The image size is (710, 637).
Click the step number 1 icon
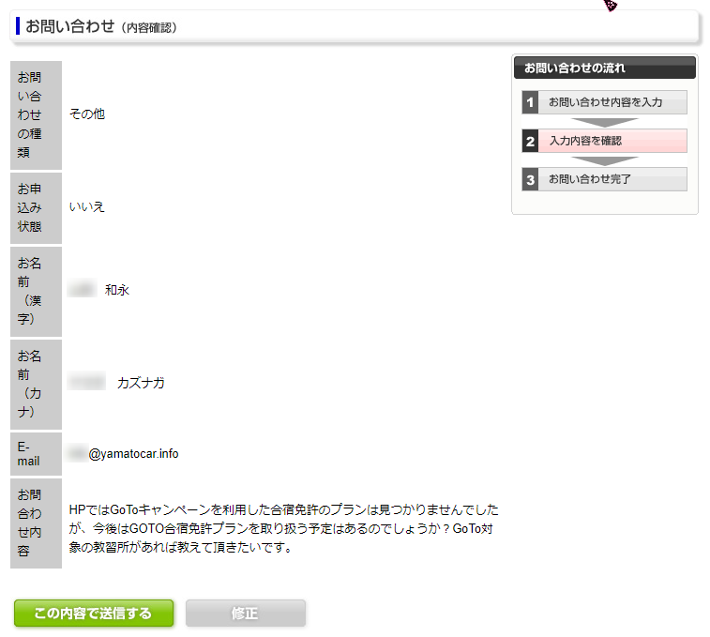[x=530, y=102]
